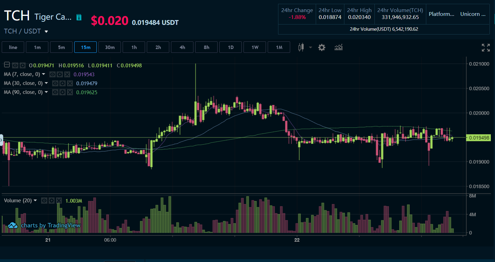
Task: Switch to 4h interval
Action: [182, 47]
